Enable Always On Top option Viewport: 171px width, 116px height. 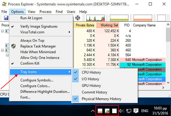(x=41, y=41)
